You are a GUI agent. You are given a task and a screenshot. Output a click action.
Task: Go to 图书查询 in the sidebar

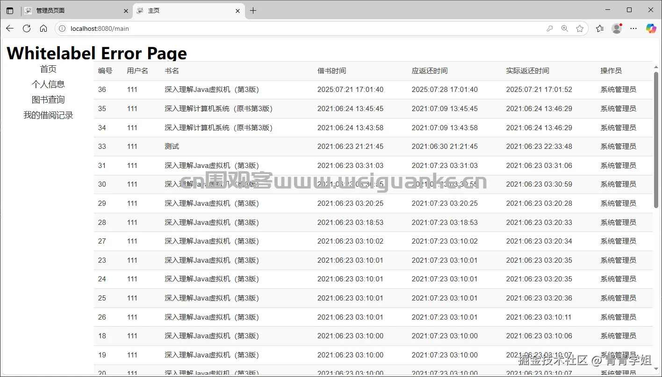(x=48, y=100)
